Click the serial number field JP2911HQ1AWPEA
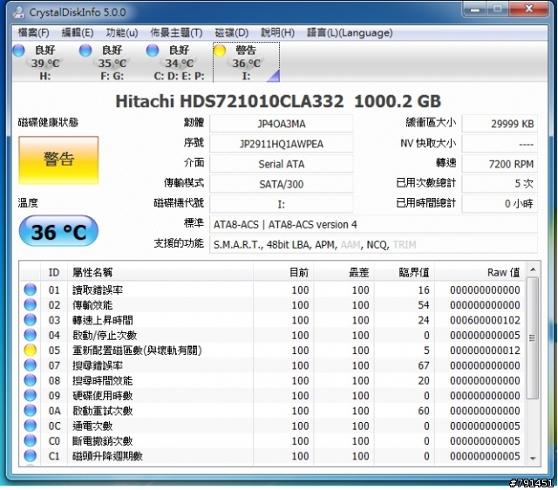This screenshot has width=558, height=490. pyautogui.click(x=281, y=144)
